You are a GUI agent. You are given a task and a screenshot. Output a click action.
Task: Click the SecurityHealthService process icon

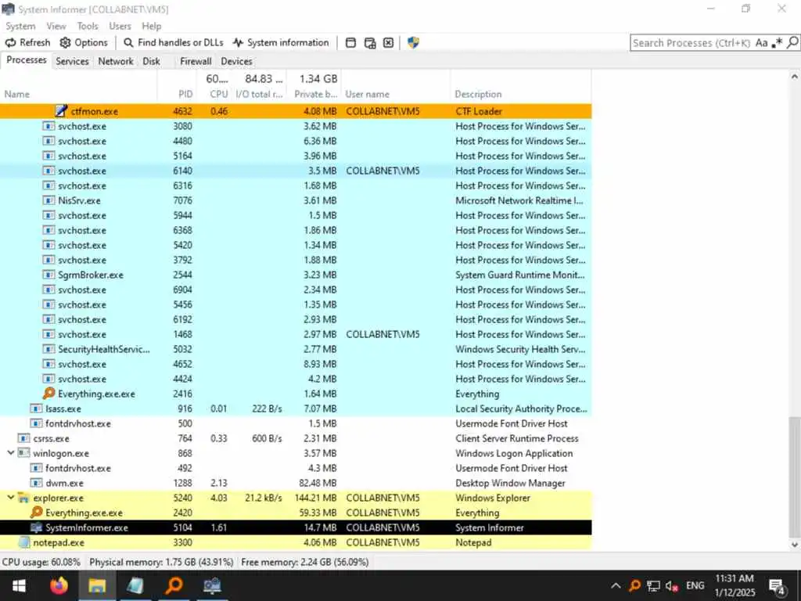click(x=48, y=349)
